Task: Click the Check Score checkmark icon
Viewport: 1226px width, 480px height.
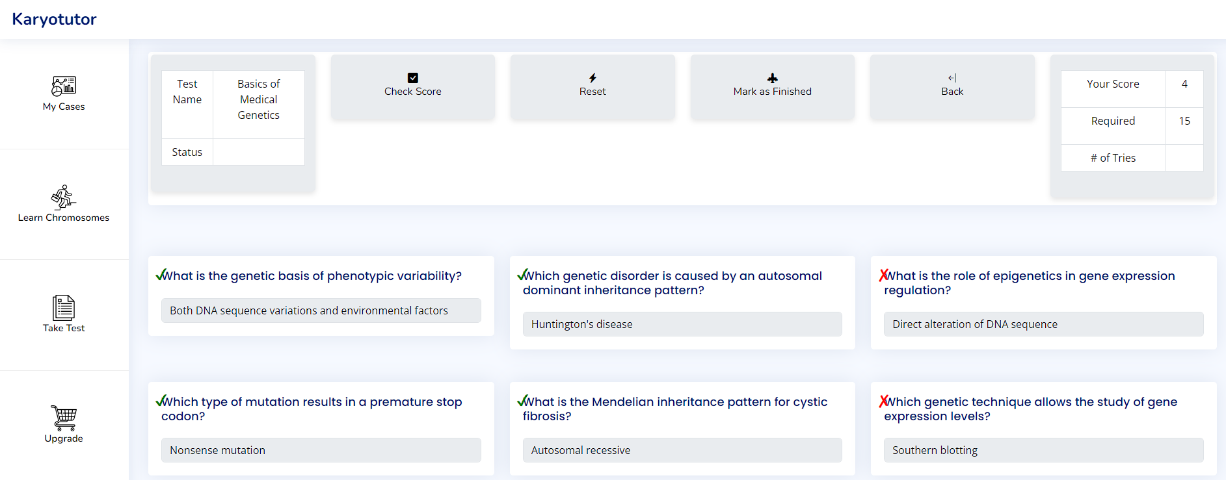Action: (413, 78)
